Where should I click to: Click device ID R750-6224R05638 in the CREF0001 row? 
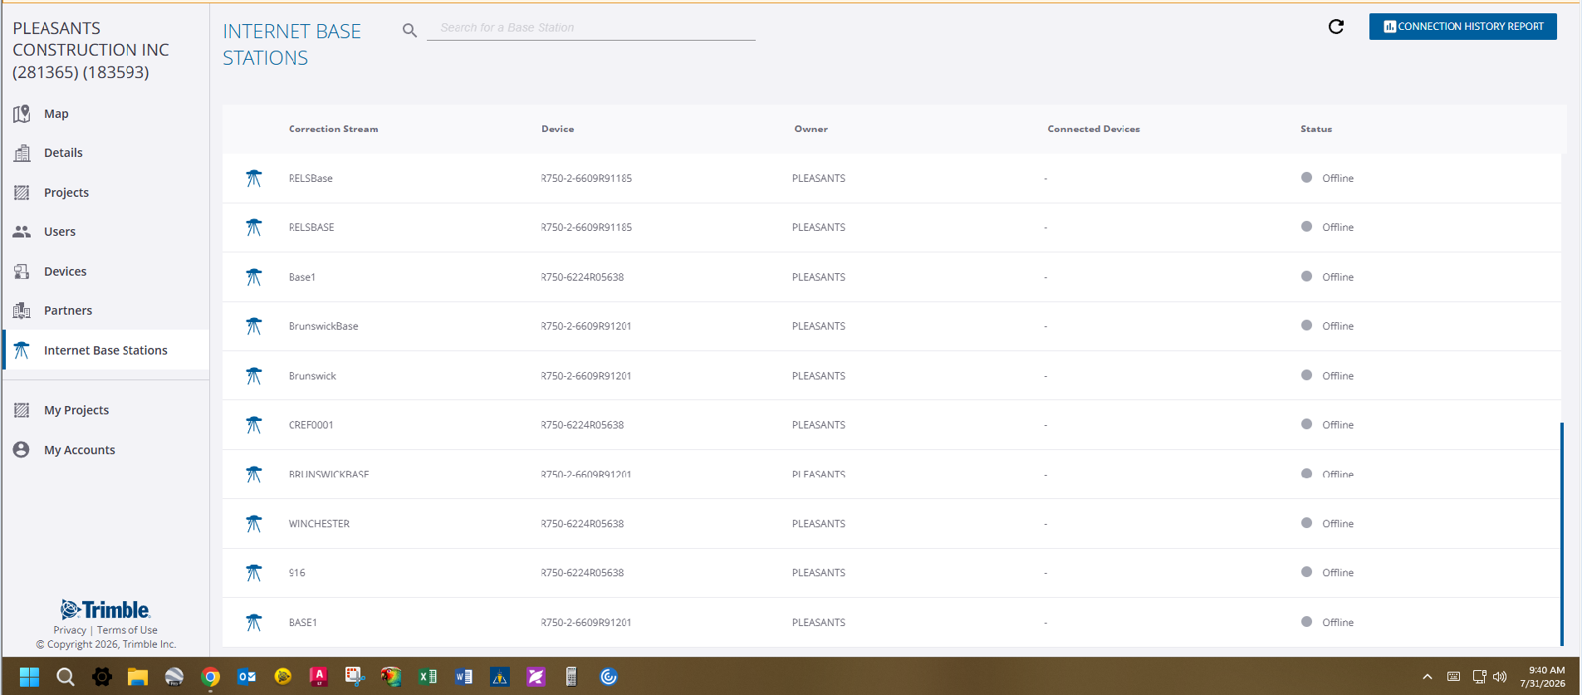[582, 425]
